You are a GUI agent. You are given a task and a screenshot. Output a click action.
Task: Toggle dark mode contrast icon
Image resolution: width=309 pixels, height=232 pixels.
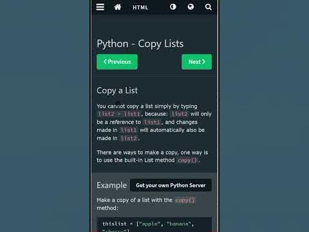[x=173, y=7]
